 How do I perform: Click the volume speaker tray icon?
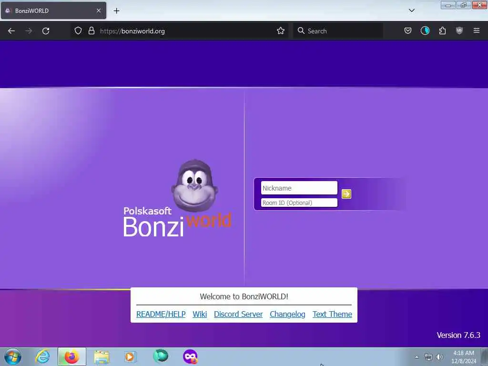point(439,357)
